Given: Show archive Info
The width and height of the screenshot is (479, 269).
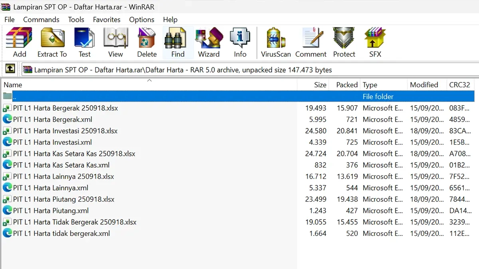Looking at the screenshot, I should tap(240, 42).
